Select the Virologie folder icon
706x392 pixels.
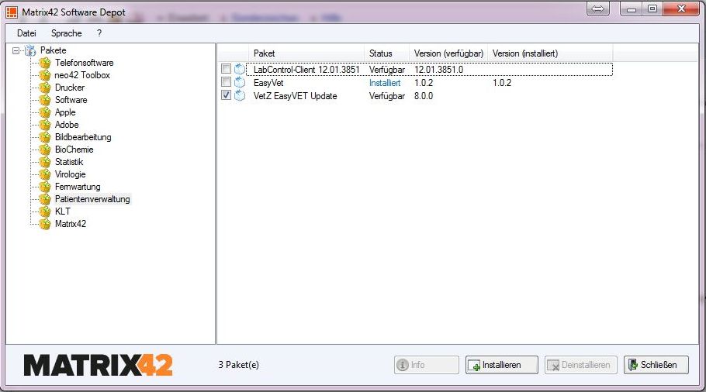[x=45, y=174]
